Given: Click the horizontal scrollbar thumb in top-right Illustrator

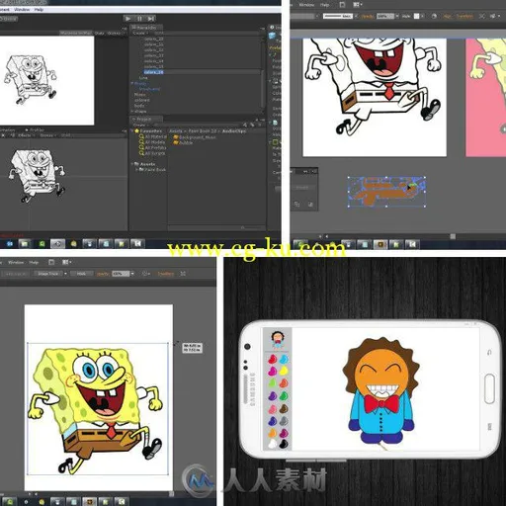Looking at the screenshot, I should click(453, 236).
